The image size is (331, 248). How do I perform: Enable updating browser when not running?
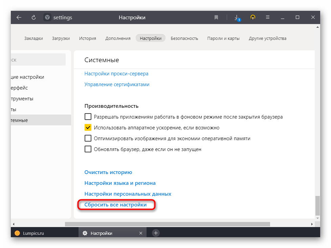(x=88, y=149)
